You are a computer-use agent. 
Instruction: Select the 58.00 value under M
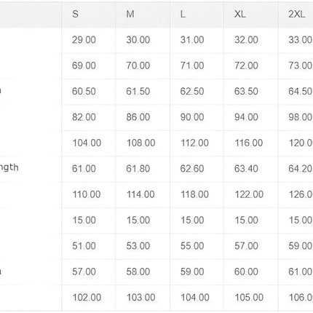click(138, 272)
